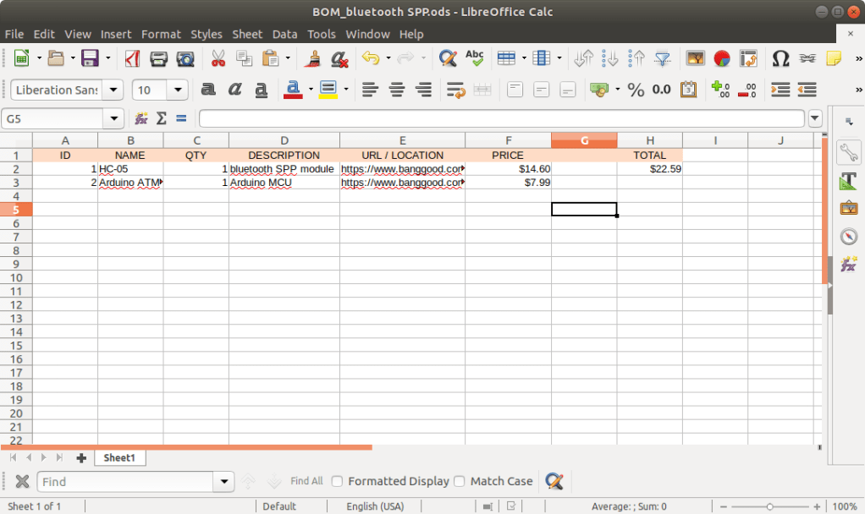Click the Export as PDF icon
The width and height of the screenshot is (865, 514).
pos(132,58)
